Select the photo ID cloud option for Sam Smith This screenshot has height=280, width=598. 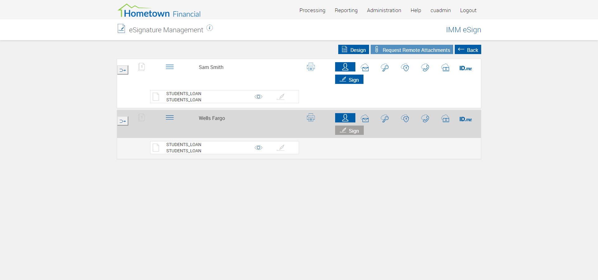pos(445,67)
